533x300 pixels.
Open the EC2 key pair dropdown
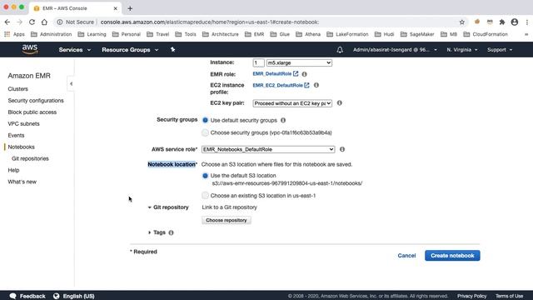tap(292, 103)
